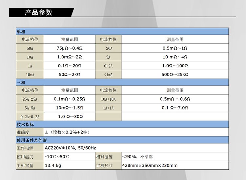
Task: Click the 10mA current range cell
Action: (30, 75)
